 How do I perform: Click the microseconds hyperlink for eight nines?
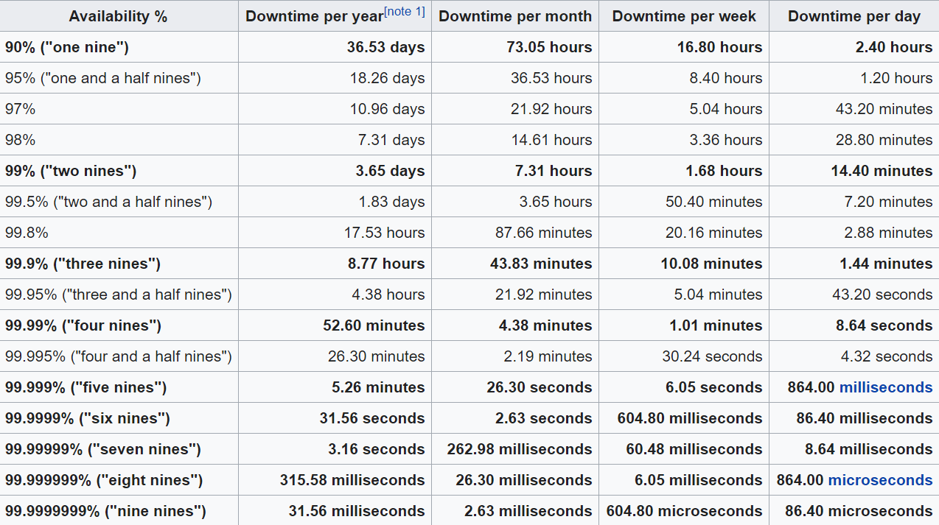tap(881, 480)
